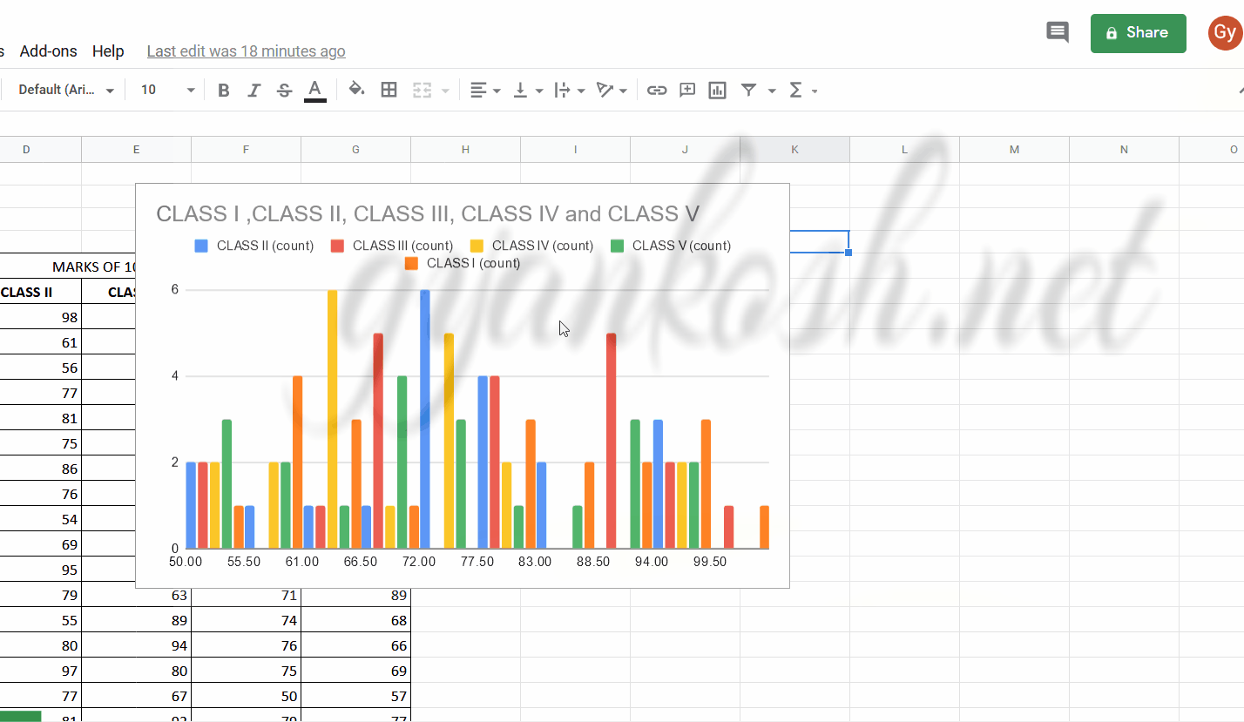Toggle italic formatting
The width and height of the screenshot is (1244, 722).
pos(254,90)
